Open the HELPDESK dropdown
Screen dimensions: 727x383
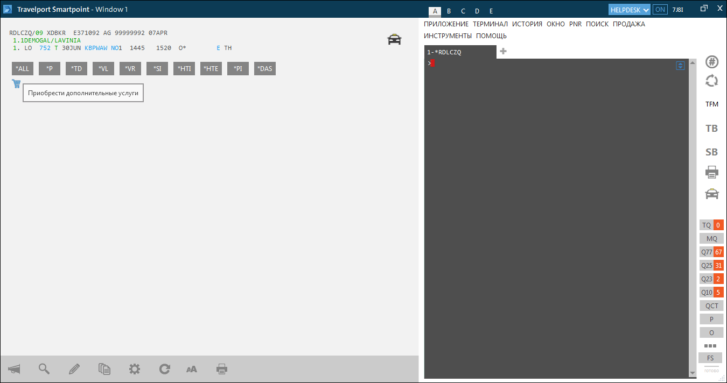click(x=630, y=9)
